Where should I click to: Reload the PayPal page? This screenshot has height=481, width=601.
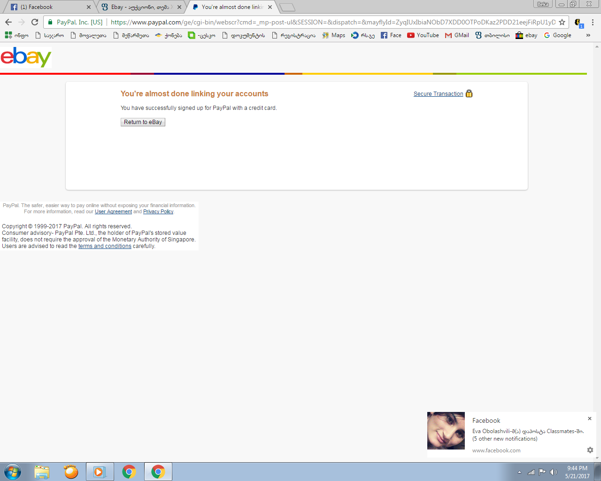35,22
